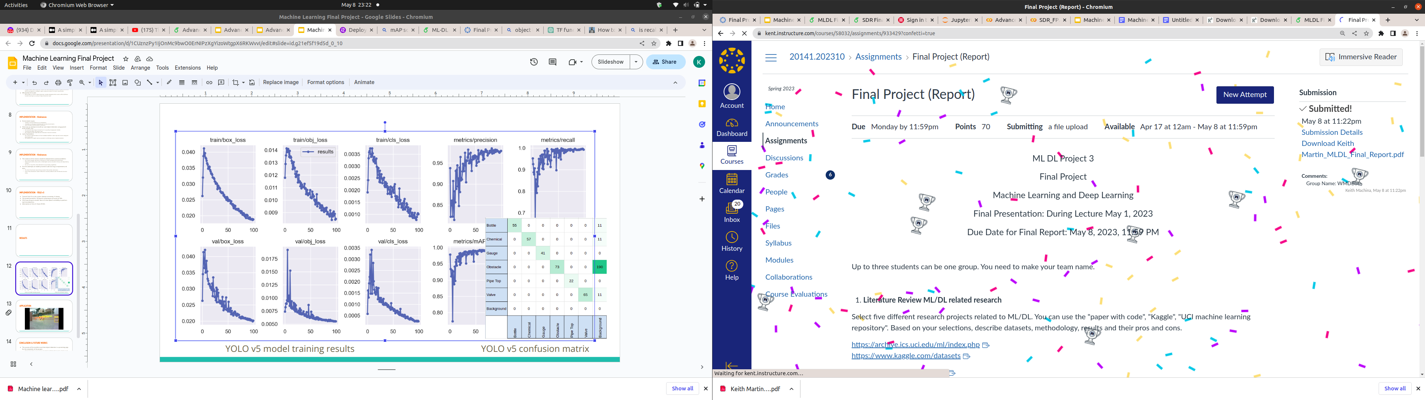Image resolution: width=1425 pixels, height=400 pixels.
Task: Click the Insert link toolbar icon
Action: (209, 82)
